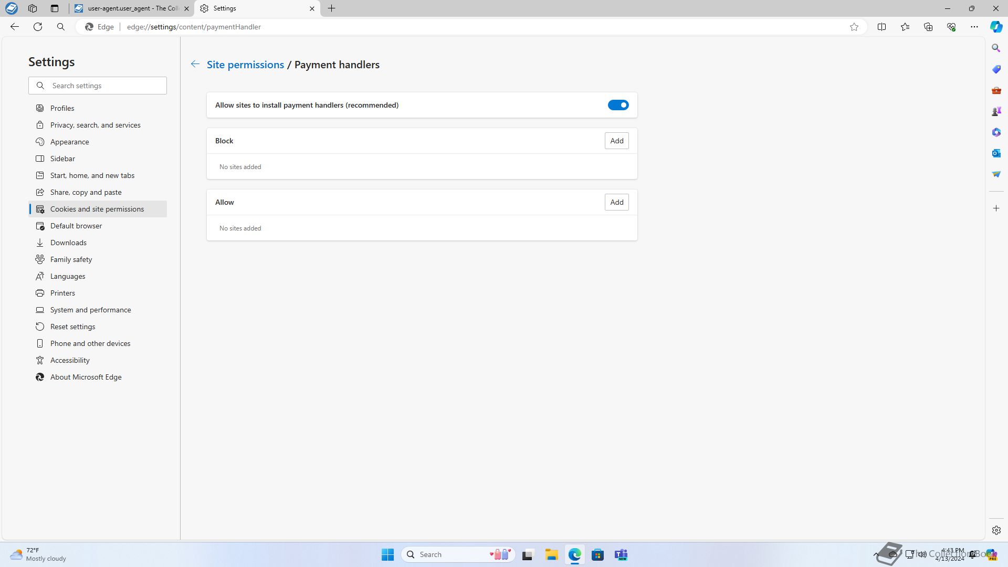Open Profiles settings section
Viewport: 1008px width, 567px height.
(98, 108)
